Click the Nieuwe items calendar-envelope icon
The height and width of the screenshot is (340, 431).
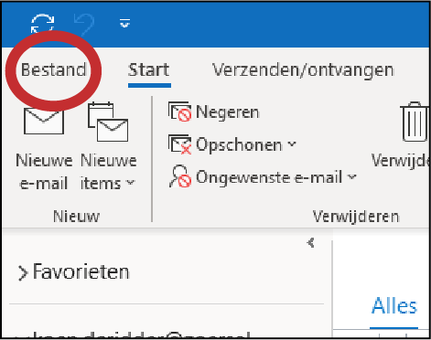click(108, 122)
